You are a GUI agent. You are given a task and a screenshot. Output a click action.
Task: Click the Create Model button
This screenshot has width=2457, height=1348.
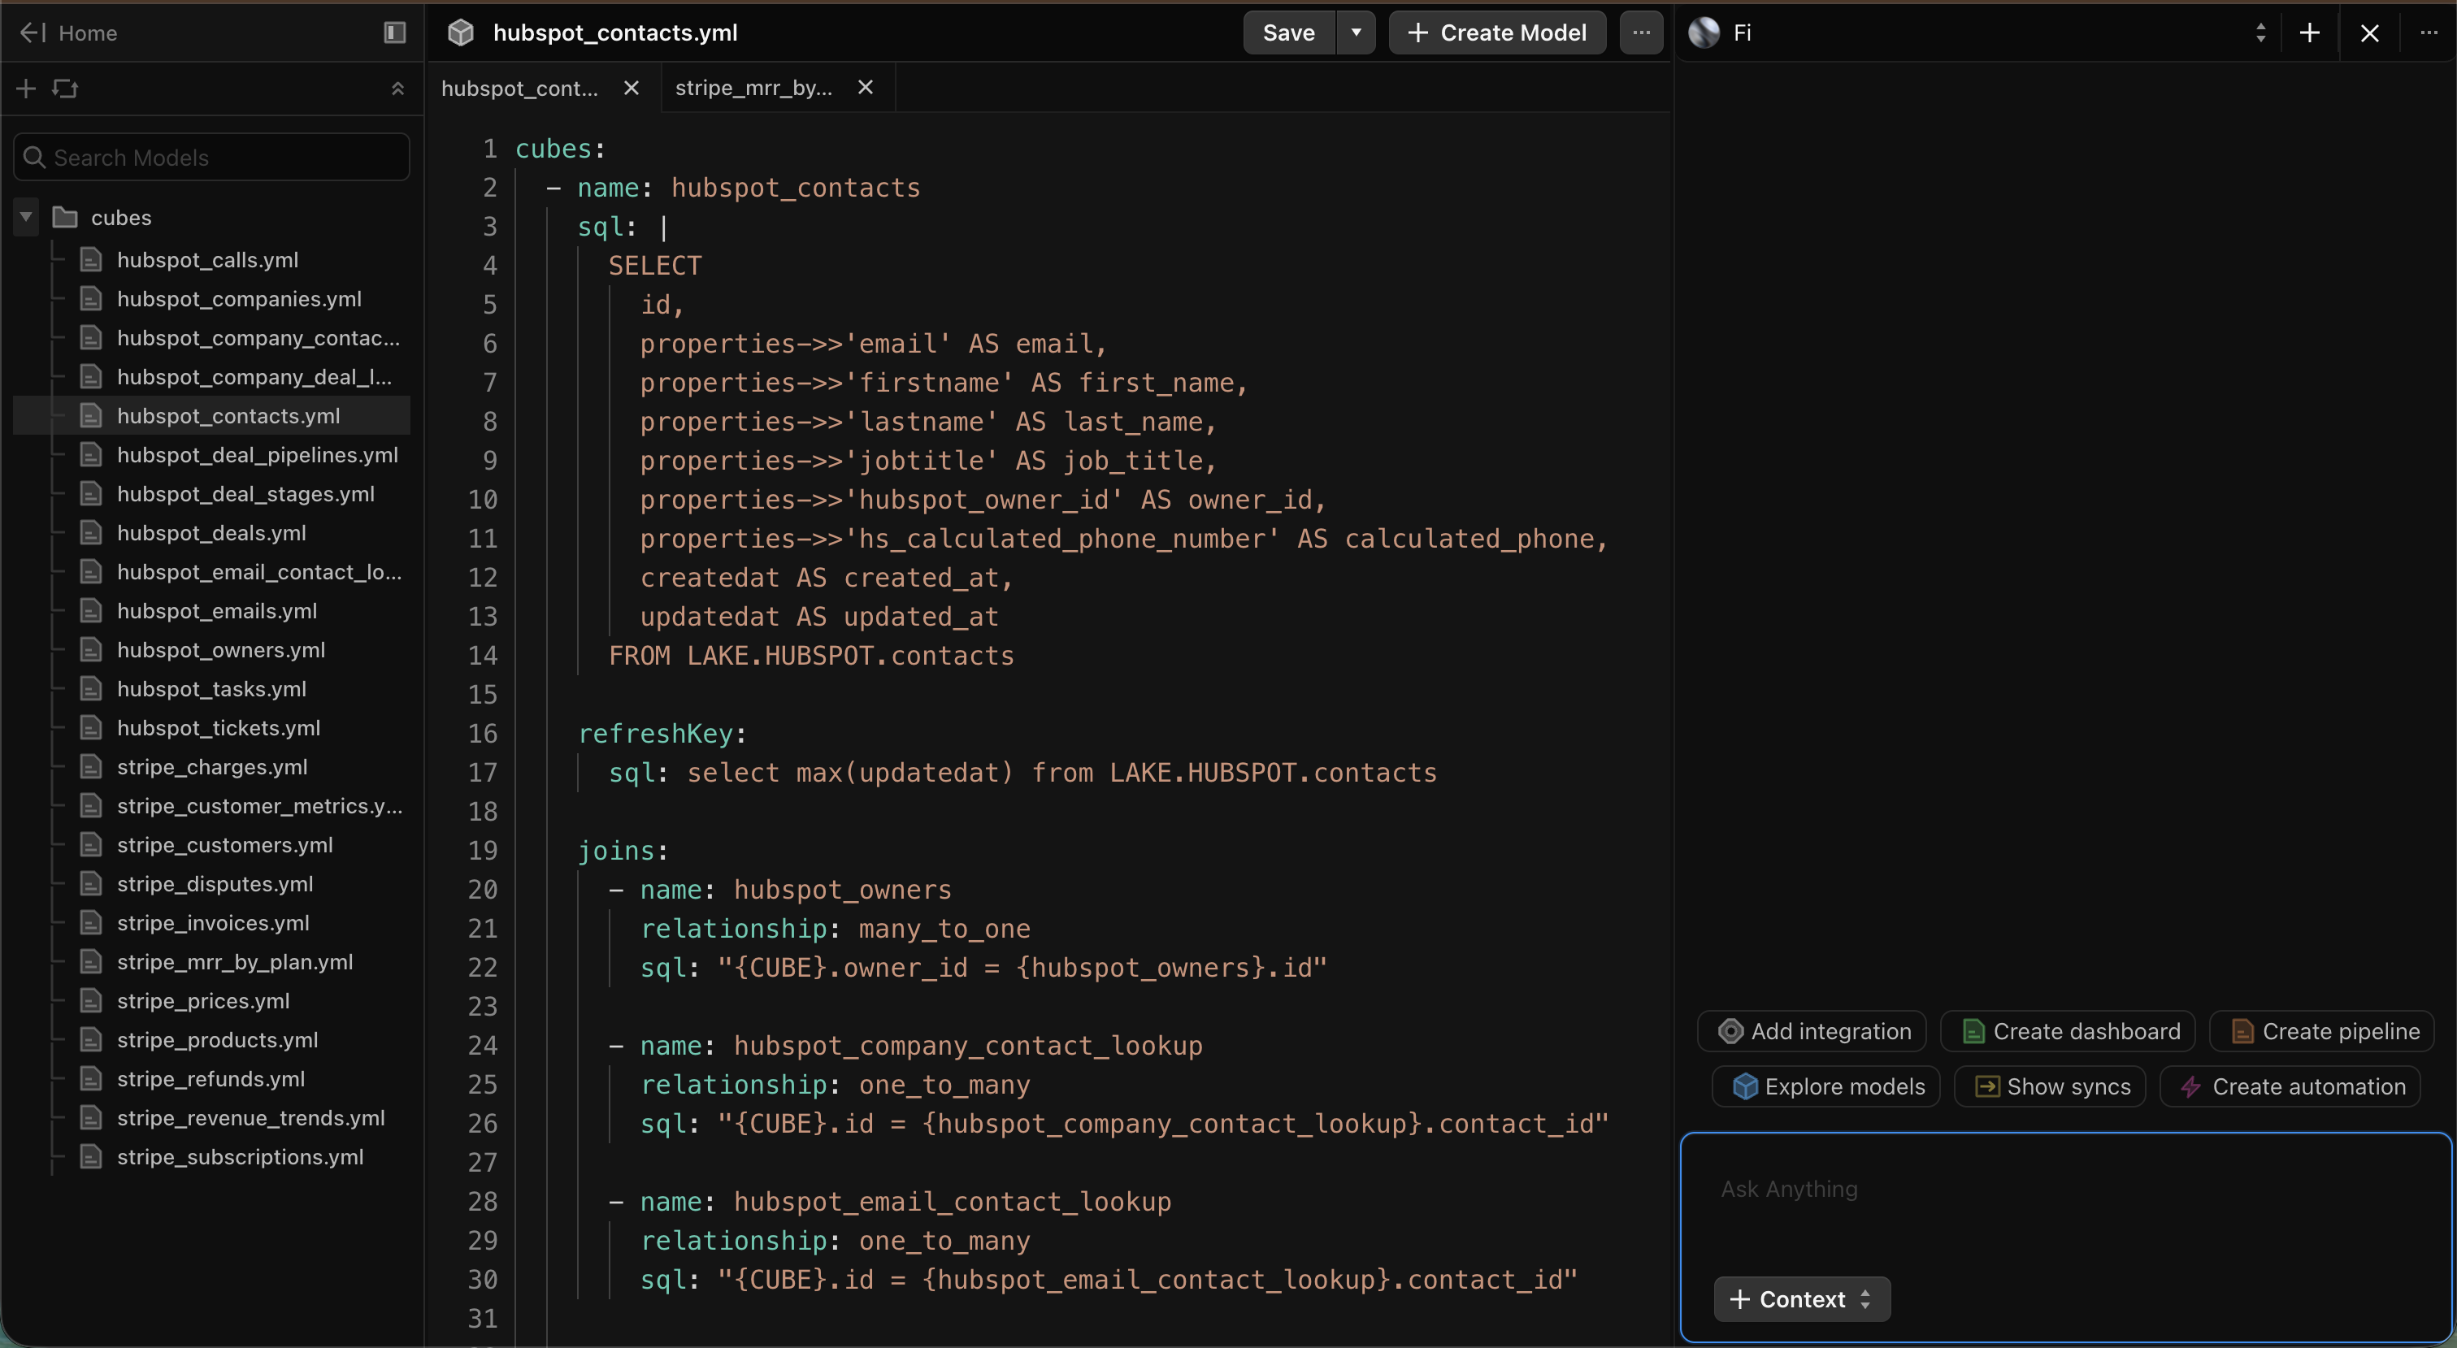coord(1496,33)
